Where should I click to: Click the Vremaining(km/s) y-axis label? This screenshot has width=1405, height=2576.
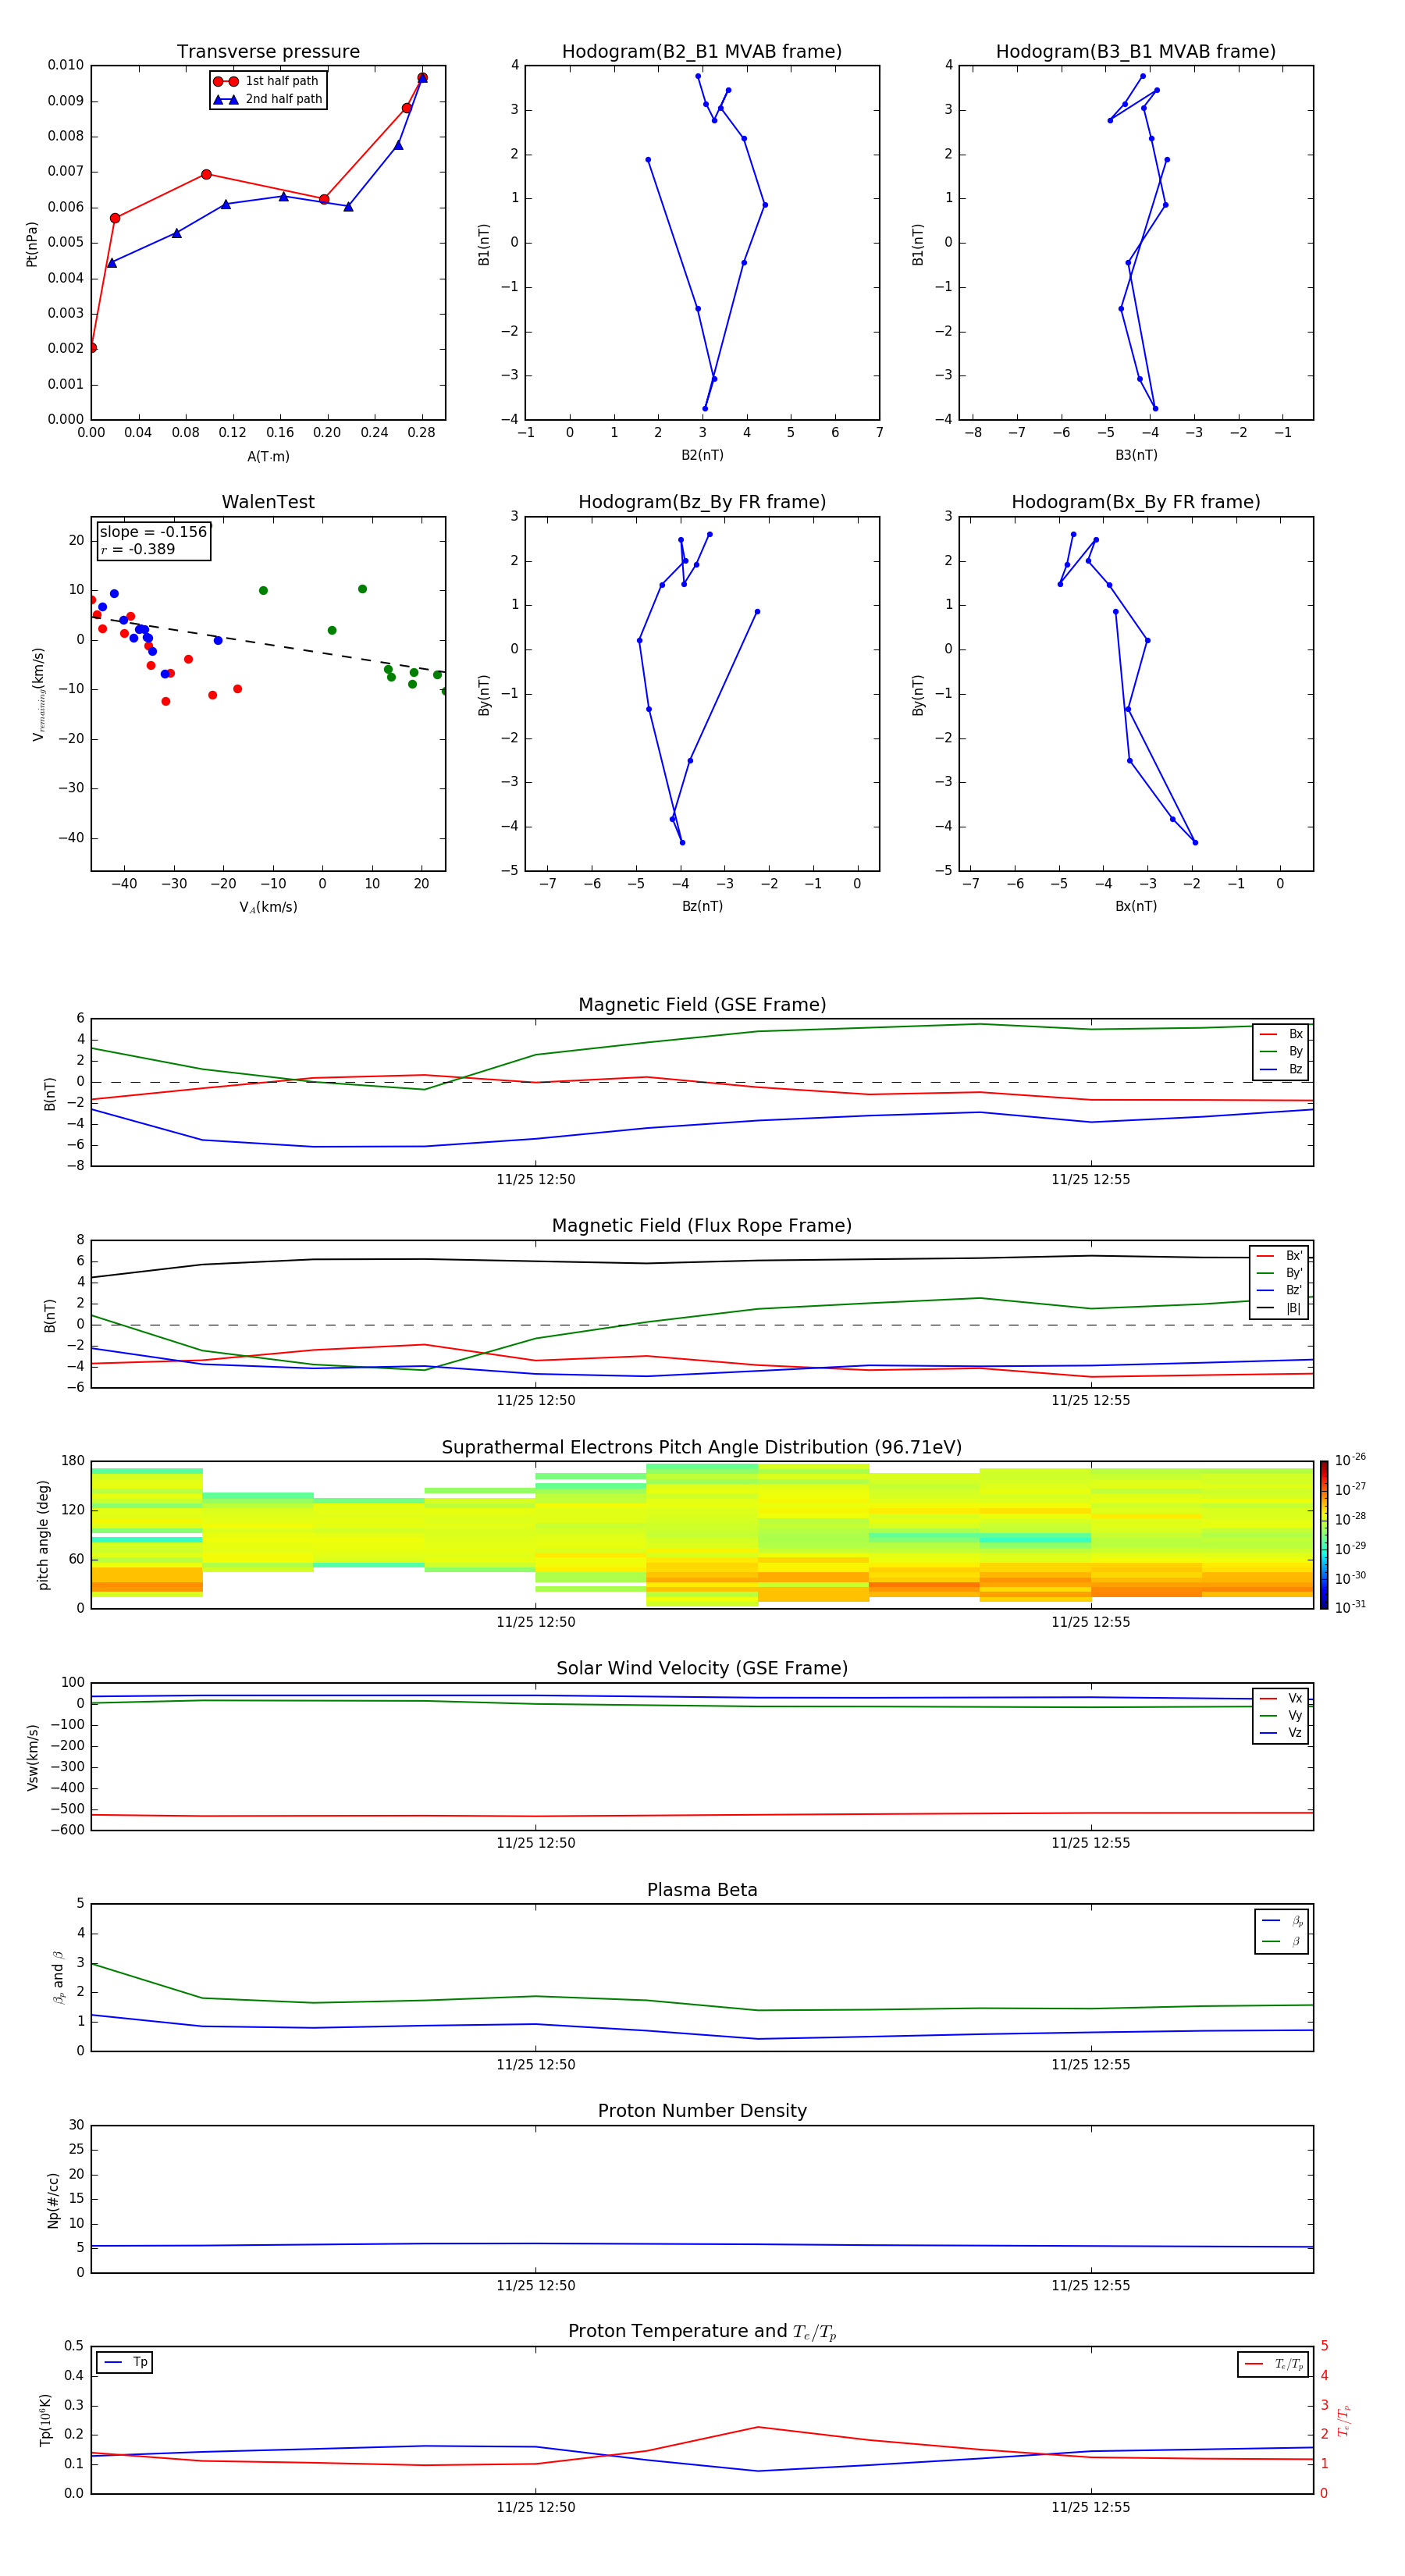click(38, 694)
